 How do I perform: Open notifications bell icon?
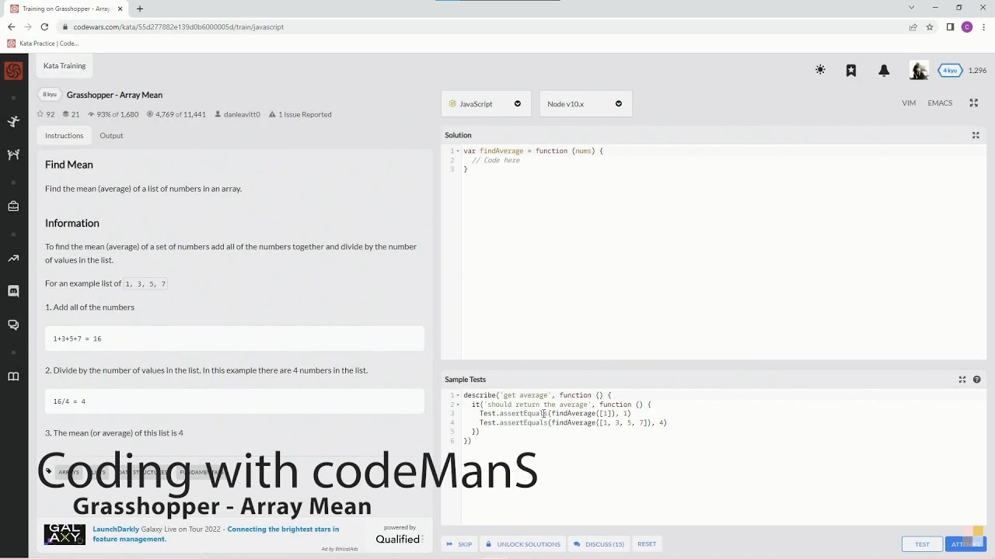pyautogui.click(x=884, y=70)
